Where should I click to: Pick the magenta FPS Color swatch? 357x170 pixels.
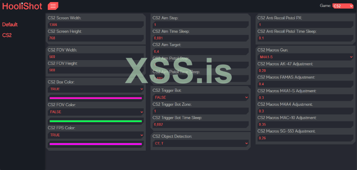(x=96, y=144)
